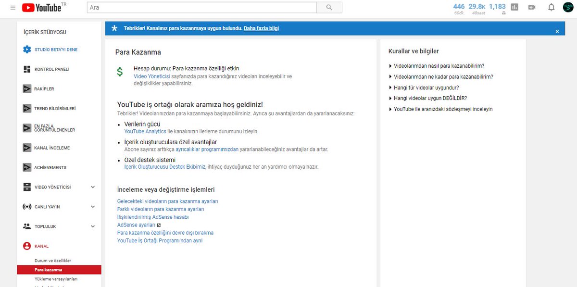Open İlişkilendirilmiş AdSense hesabı link
Screen dimensions: 577x287
click(153, 217)
